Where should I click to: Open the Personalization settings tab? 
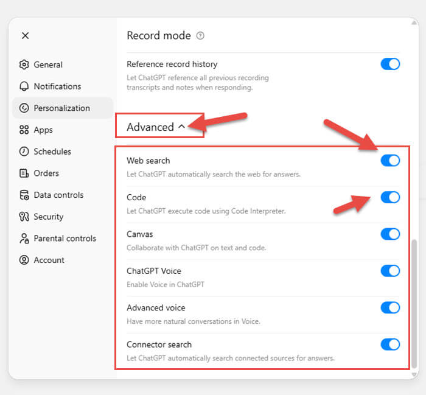pos(63,108)
